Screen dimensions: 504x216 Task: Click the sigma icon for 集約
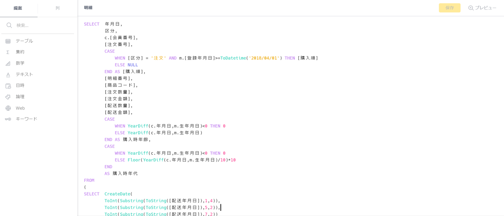click(8, 52)
